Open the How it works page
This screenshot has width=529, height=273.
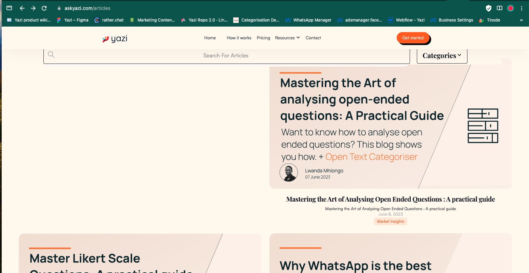point(239,38)
